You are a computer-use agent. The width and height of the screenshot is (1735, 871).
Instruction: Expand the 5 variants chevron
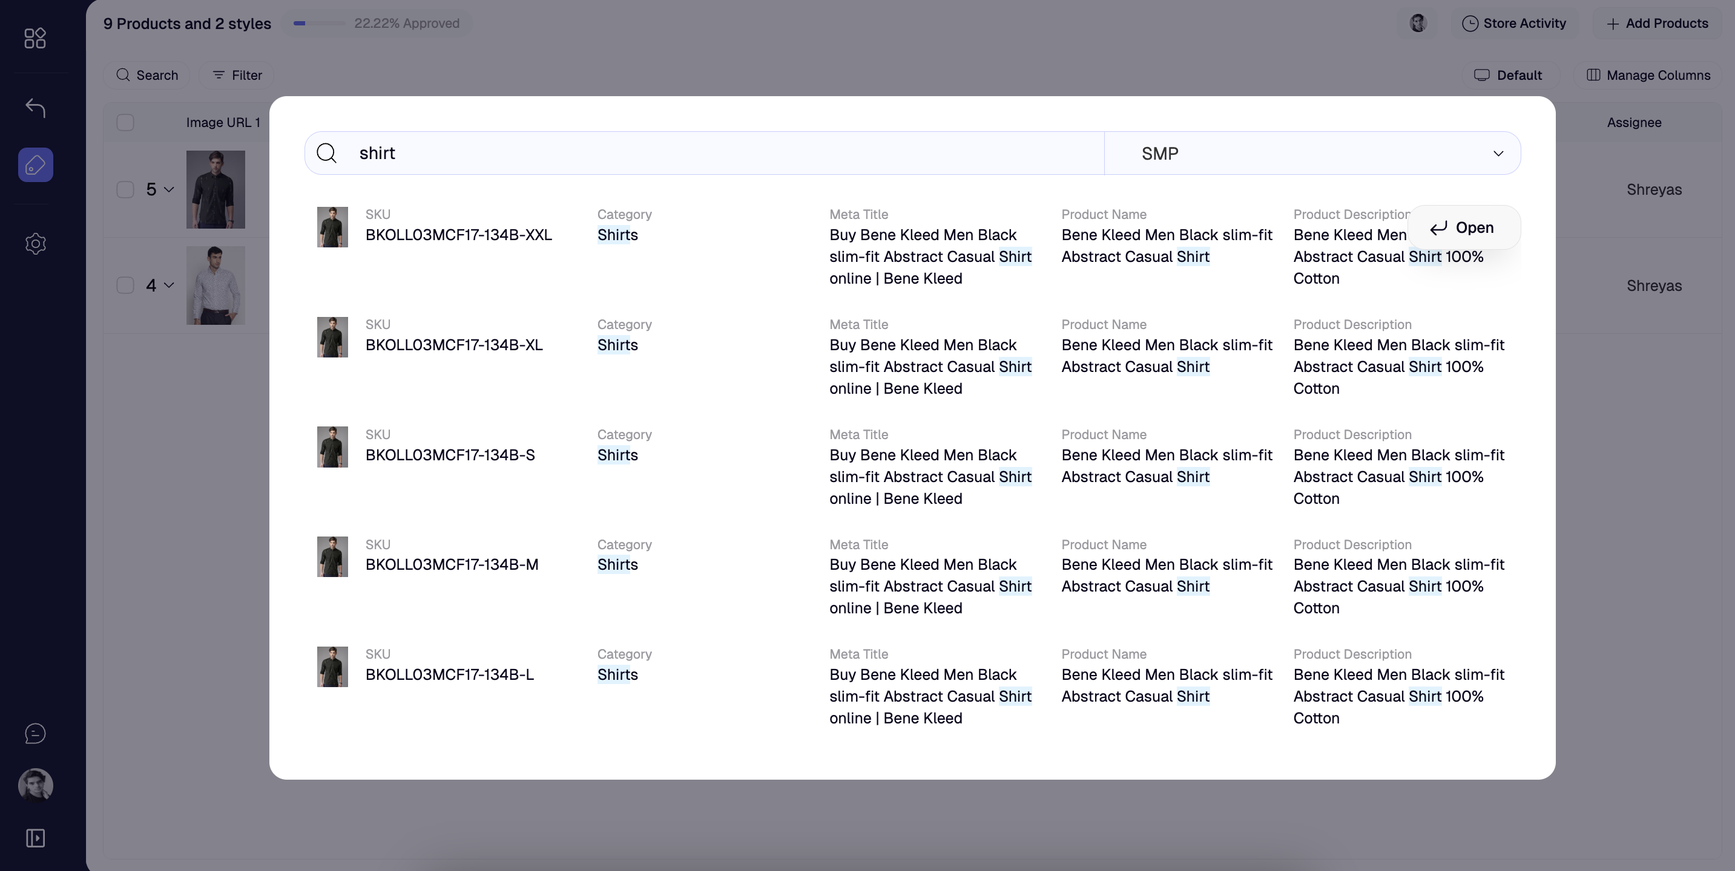[169, 190]
